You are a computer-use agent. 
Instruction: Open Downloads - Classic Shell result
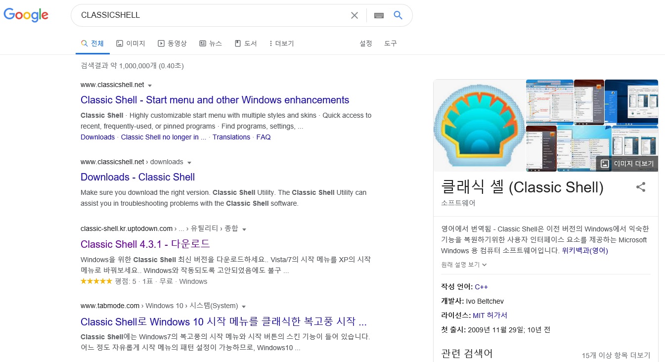coord(137,177)
